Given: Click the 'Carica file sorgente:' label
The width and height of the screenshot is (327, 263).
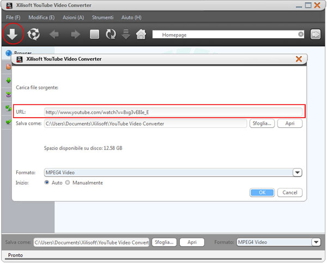Looking at the screenshot, I should (x=37, y=88).
